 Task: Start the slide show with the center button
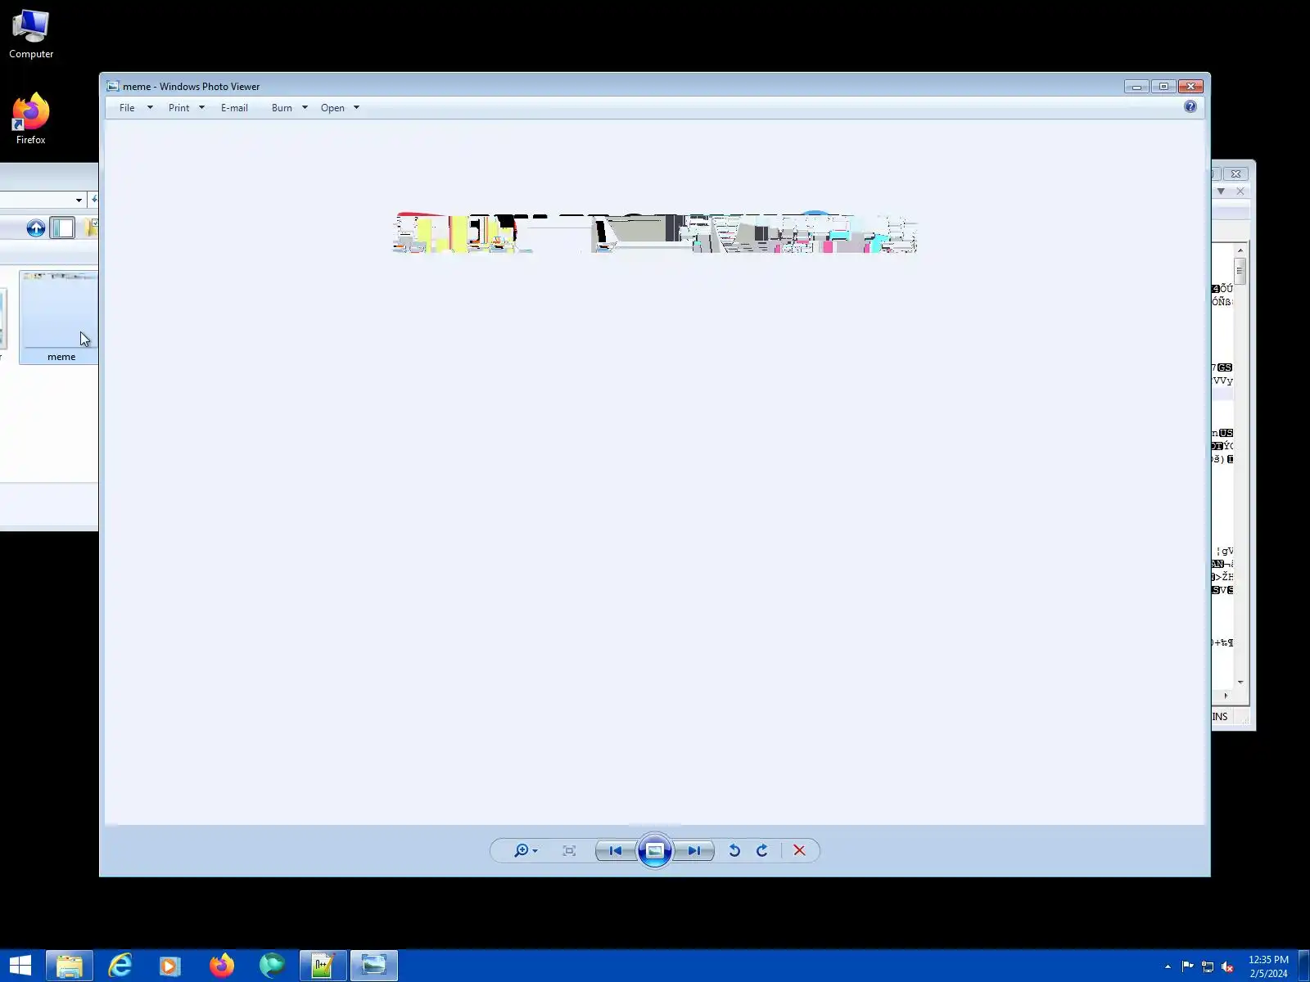coord(655,850)
